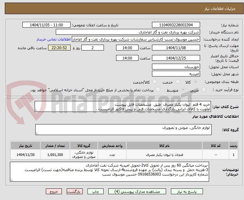Click the واحد شمارش column header
This screenshot has width=244, height=200.
[x=112, y=146]
